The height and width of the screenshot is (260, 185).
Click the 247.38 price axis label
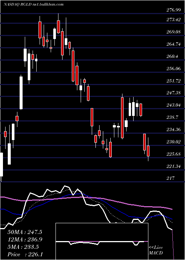click(x=174, y=93)
